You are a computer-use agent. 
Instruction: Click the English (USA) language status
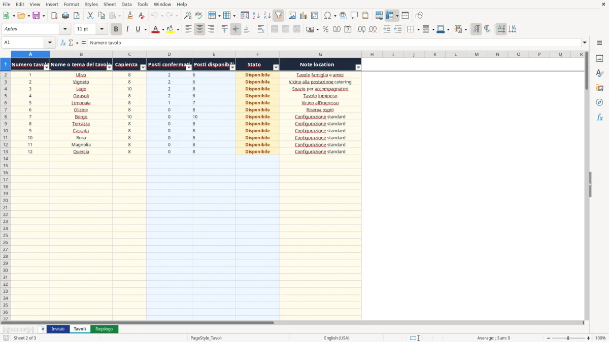pos(337,338)
